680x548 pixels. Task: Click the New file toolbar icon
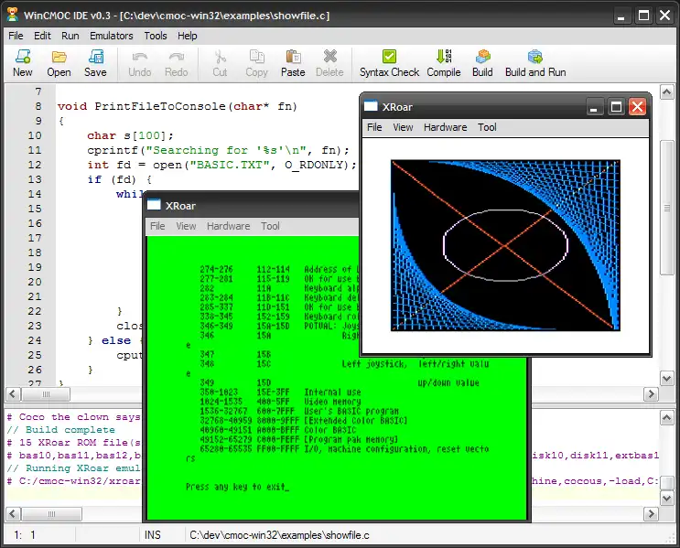(x=22, y=62)
